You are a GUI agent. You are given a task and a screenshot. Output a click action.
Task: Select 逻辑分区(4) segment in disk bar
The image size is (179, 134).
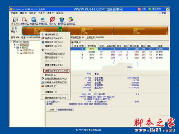coord(87,31)
